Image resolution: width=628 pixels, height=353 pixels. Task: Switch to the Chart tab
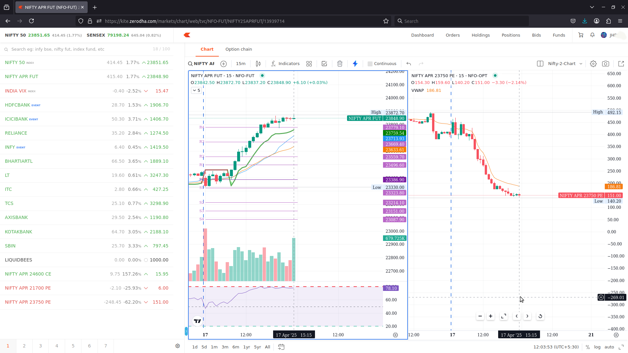coord(207,49)
